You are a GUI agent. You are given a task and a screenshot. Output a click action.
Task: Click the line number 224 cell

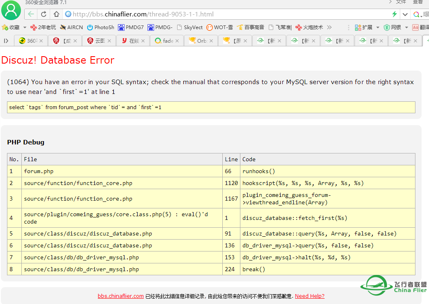point(231,269)
